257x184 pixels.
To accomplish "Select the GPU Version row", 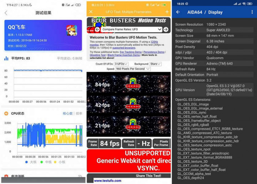I will [214, 90].
